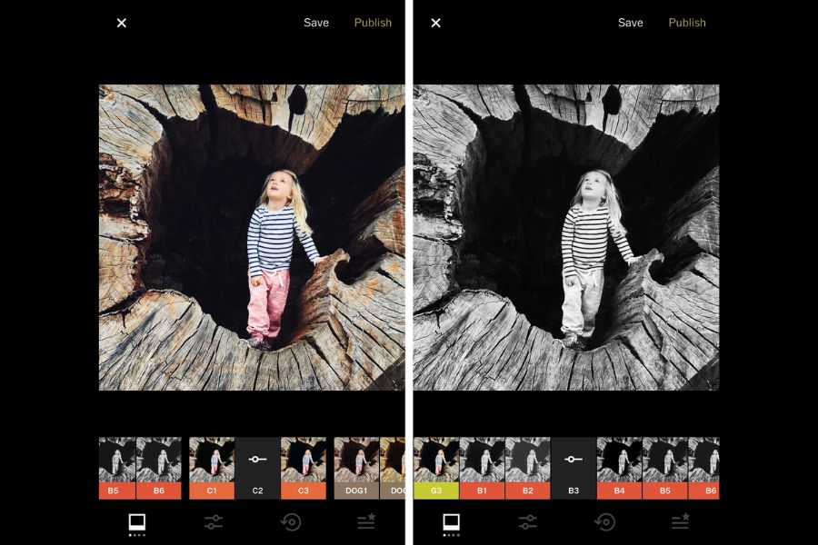Publish the black and white photo
This screenshot has height=545, width=818.
687,23
